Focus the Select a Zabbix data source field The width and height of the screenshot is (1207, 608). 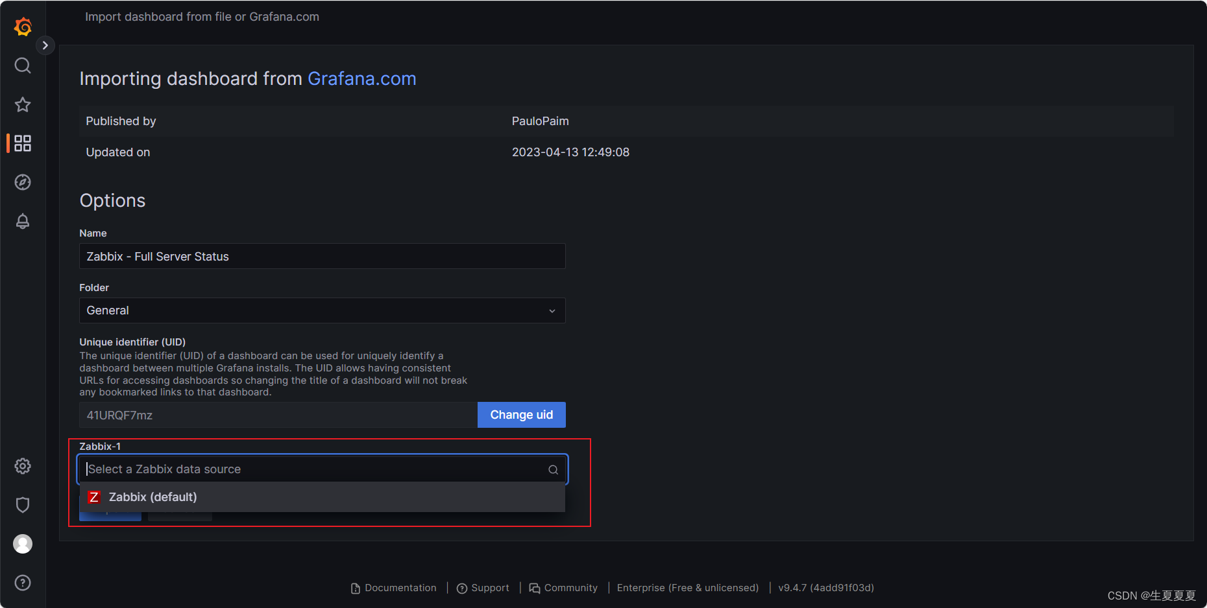coord(322,469)
